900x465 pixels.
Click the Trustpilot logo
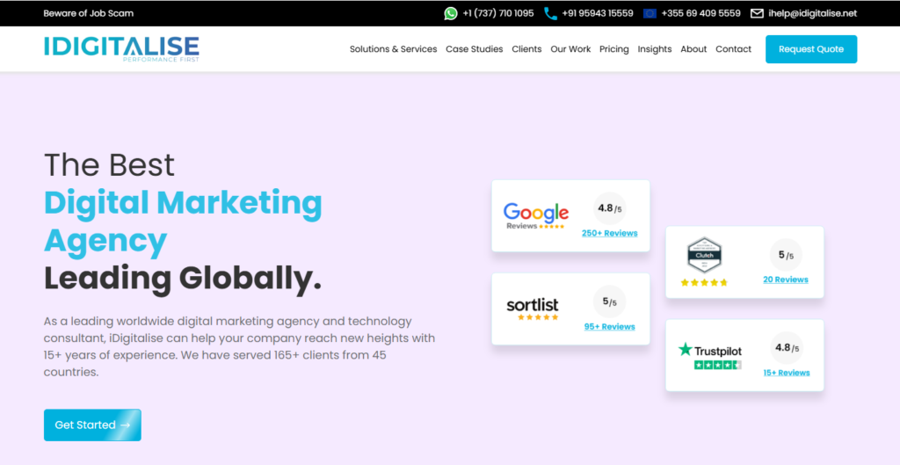pos(710,353)
